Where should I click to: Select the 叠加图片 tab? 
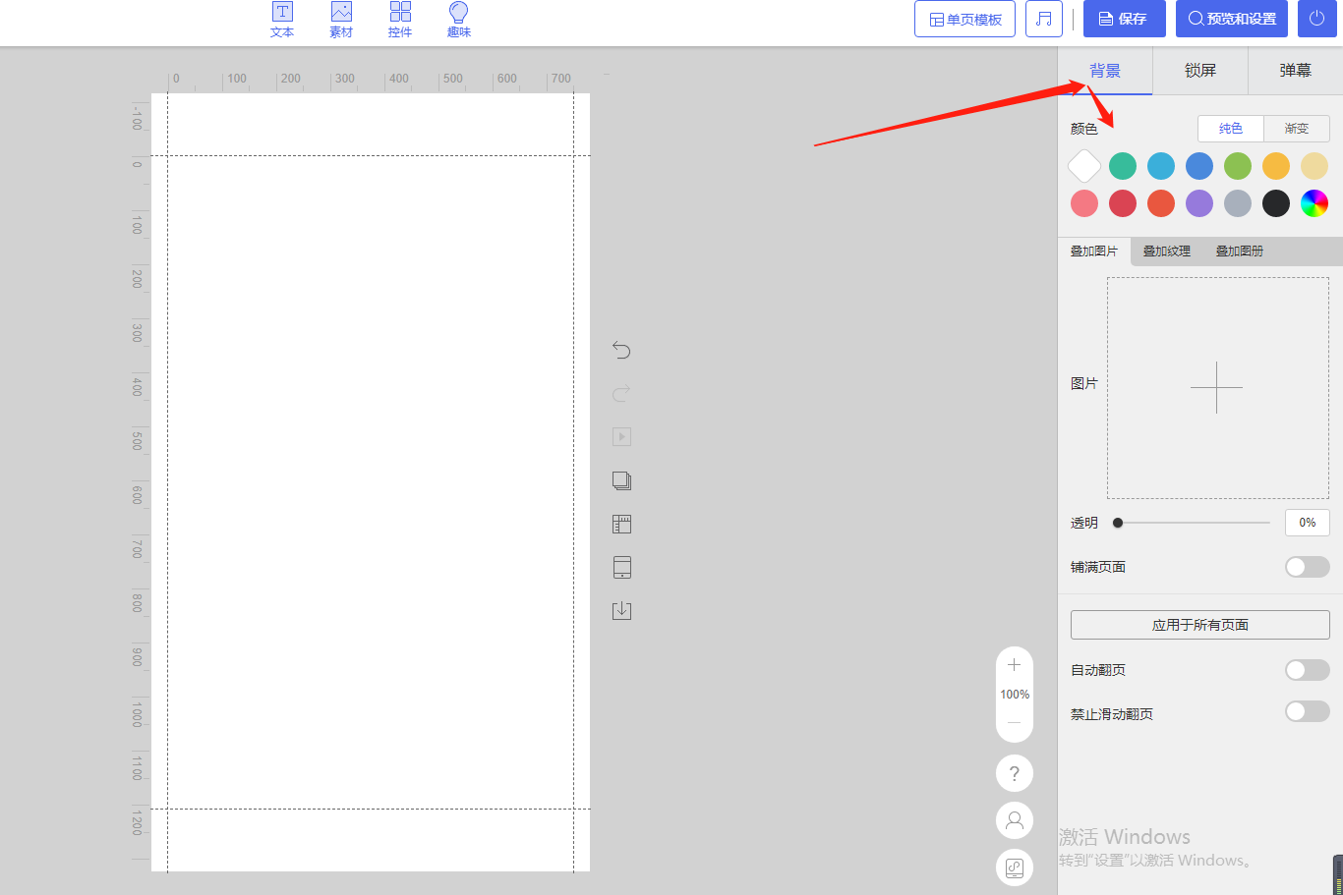click(1094, 252)
